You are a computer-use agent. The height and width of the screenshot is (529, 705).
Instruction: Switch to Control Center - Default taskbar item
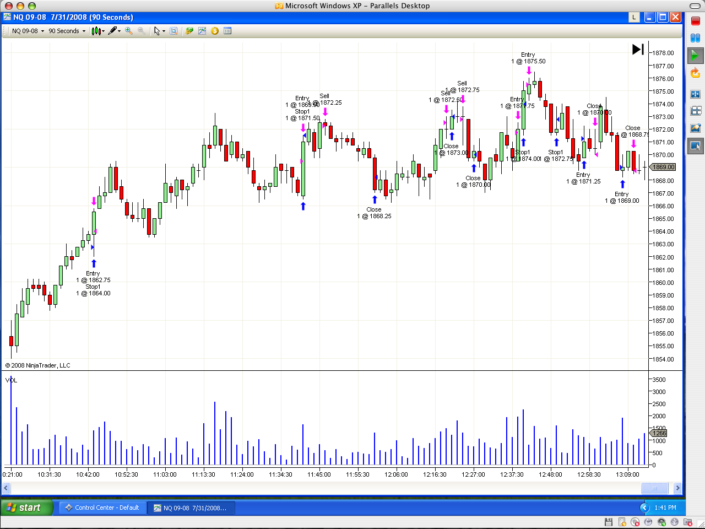pyautogui.click(x=102, y=508)
